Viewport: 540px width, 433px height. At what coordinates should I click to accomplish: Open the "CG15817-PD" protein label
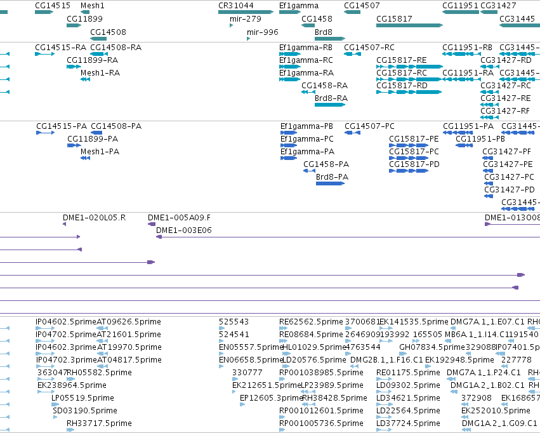click(x=414, y=164)
